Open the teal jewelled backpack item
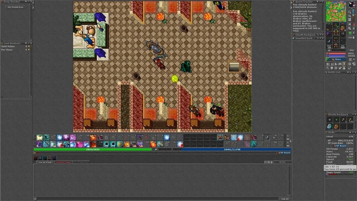The width and height of the screenshot is (357, 201). 329,127
